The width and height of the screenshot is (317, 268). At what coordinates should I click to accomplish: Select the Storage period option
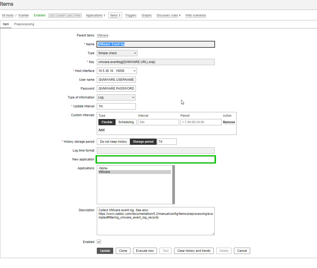pyautogui.click(x=143, y=142)
